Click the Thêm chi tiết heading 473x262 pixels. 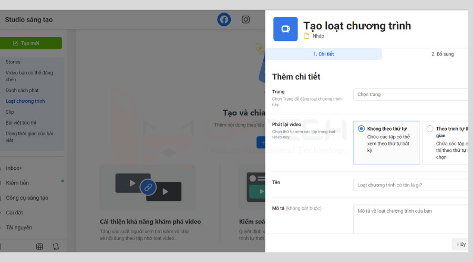(296, 77)
